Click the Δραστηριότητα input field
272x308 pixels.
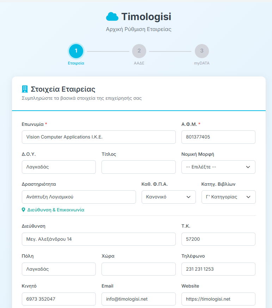[79, 197]
